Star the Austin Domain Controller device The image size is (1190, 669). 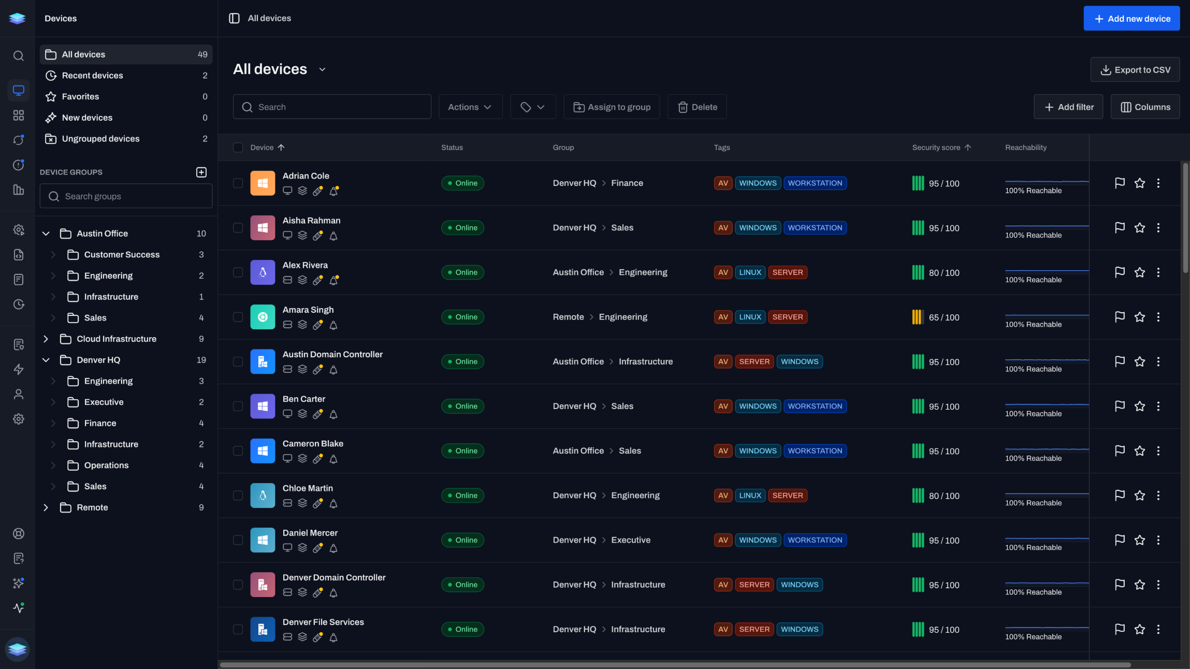(x=1140, y=361)
